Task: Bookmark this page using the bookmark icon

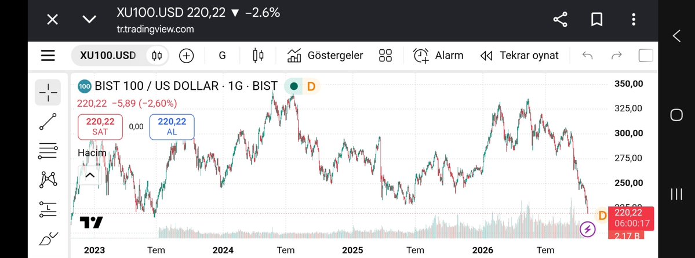Action: (596, 20)
